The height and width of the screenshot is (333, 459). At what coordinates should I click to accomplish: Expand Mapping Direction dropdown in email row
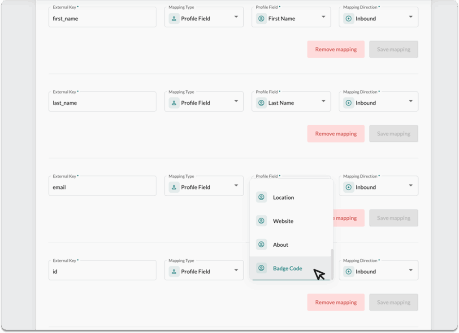pyautogui.click(x=411, y=185)
